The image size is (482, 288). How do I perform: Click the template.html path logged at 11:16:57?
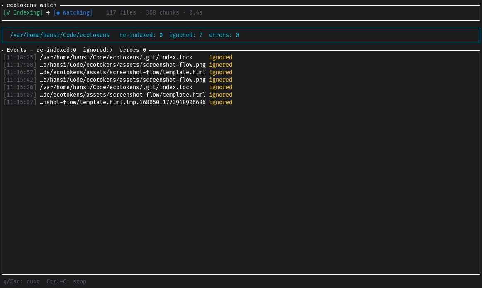pyautogui.click(x=123, y=72)
